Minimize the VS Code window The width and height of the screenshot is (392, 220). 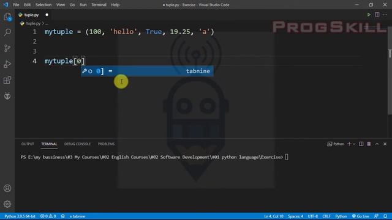[356, 5]
